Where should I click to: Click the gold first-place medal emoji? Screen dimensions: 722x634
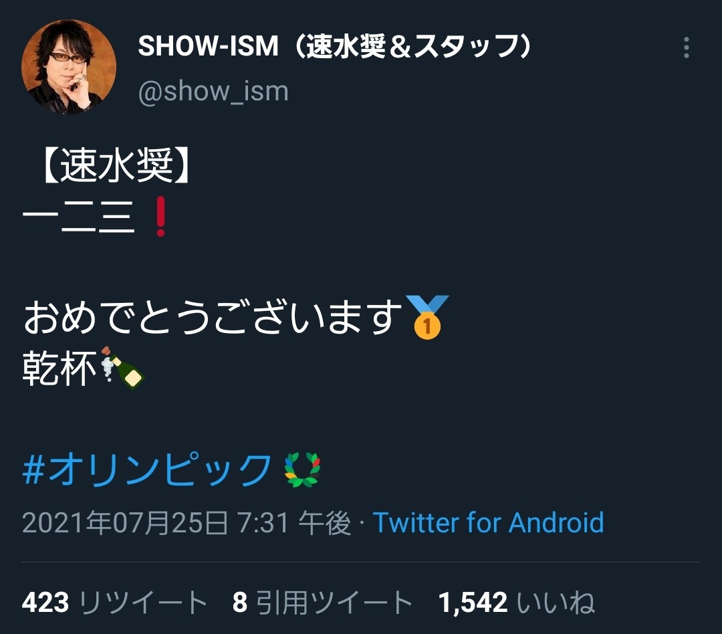click(427, 317)
